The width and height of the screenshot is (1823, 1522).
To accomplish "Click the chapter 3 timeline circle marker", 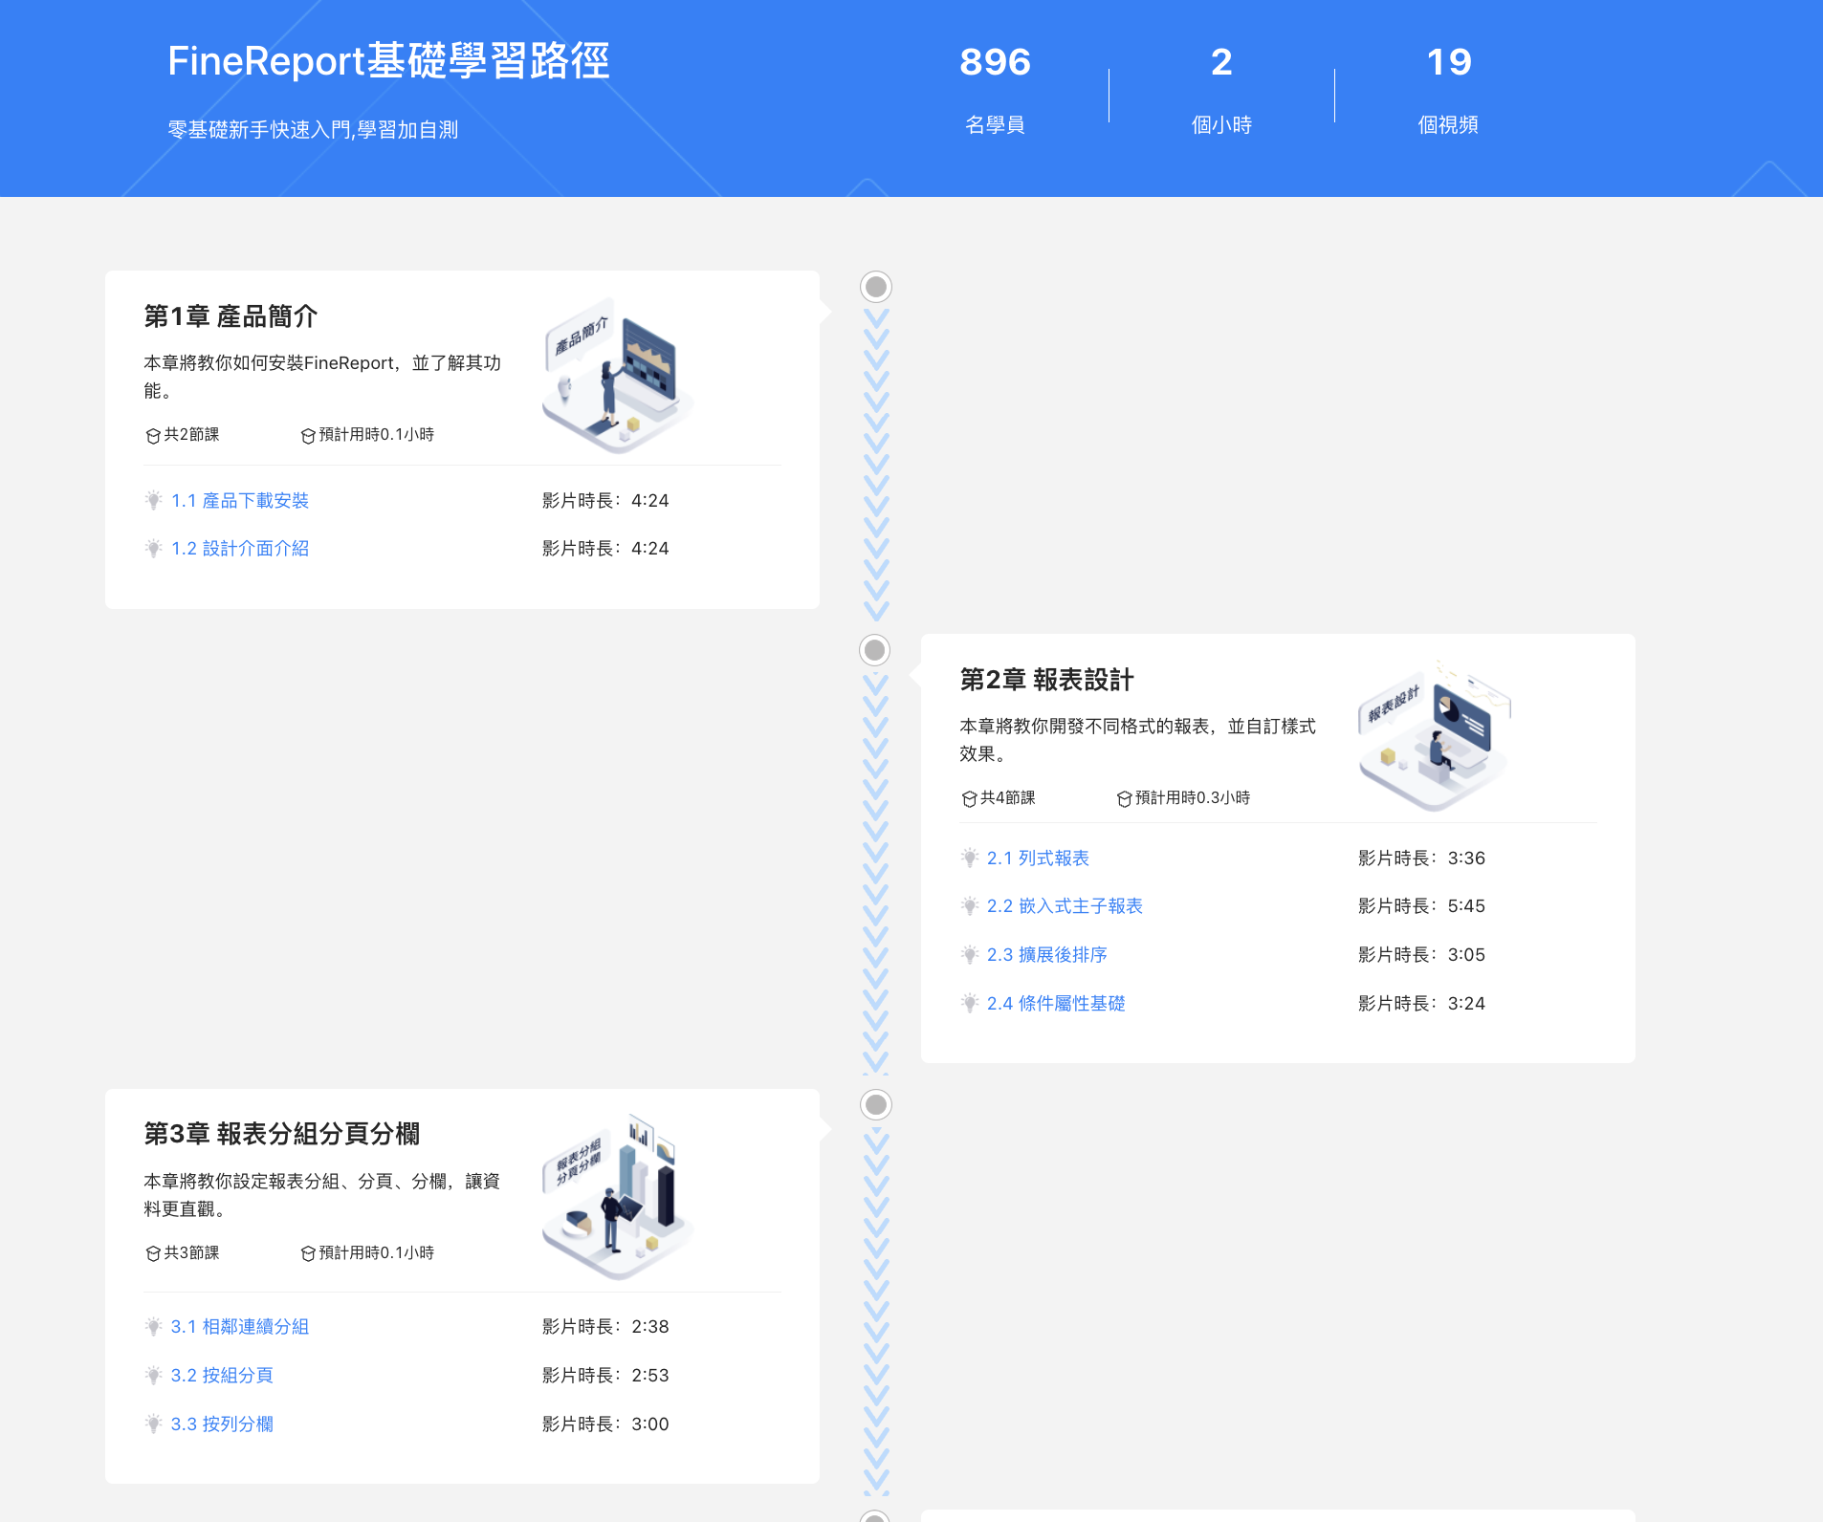I will coord(876,1105).
